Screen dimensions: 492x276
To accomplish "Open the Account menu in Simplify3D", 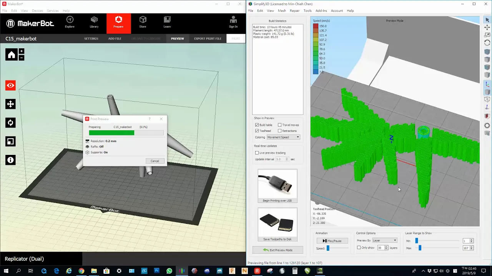I will tap(337, 11).
